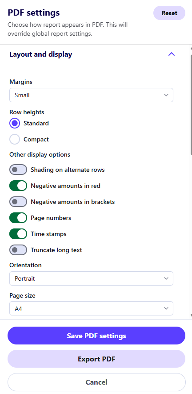Enable Negative amounts in brackets toggle

tap(18, 202)
